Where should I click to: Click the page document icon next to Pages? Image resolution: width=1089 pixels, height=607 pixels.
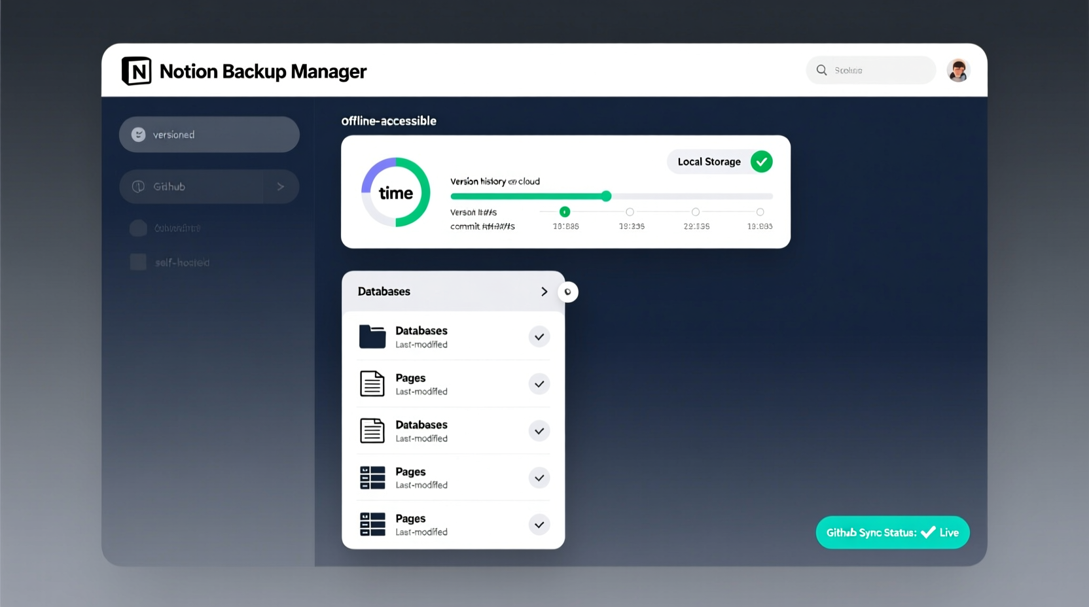pyautogui.click(x=372, y=383)
